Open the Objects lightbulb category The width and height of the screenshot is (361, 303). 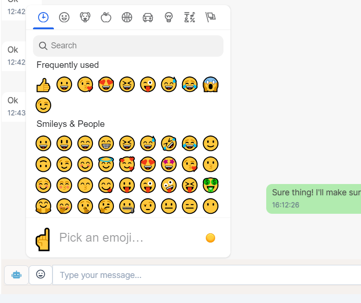point(169,18)
